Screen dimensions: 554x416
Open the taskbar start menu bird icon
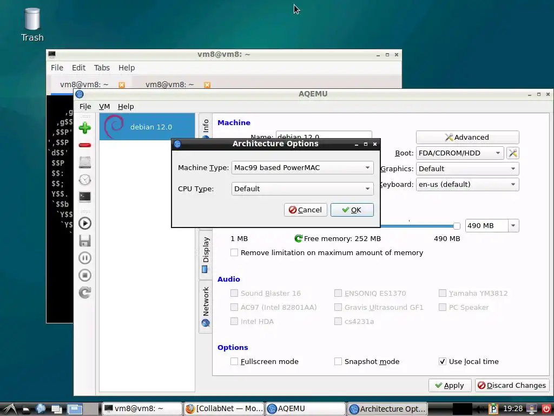click(10, 409)
